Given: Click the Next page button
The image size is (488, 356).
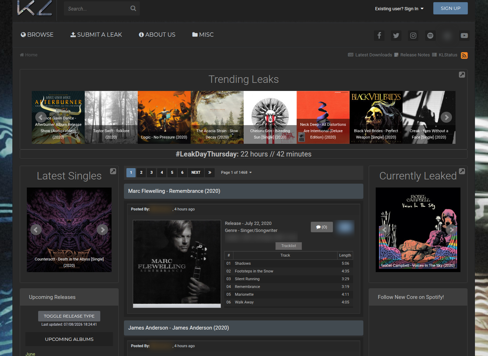Looking at the screenshot, I should (196, 172).
